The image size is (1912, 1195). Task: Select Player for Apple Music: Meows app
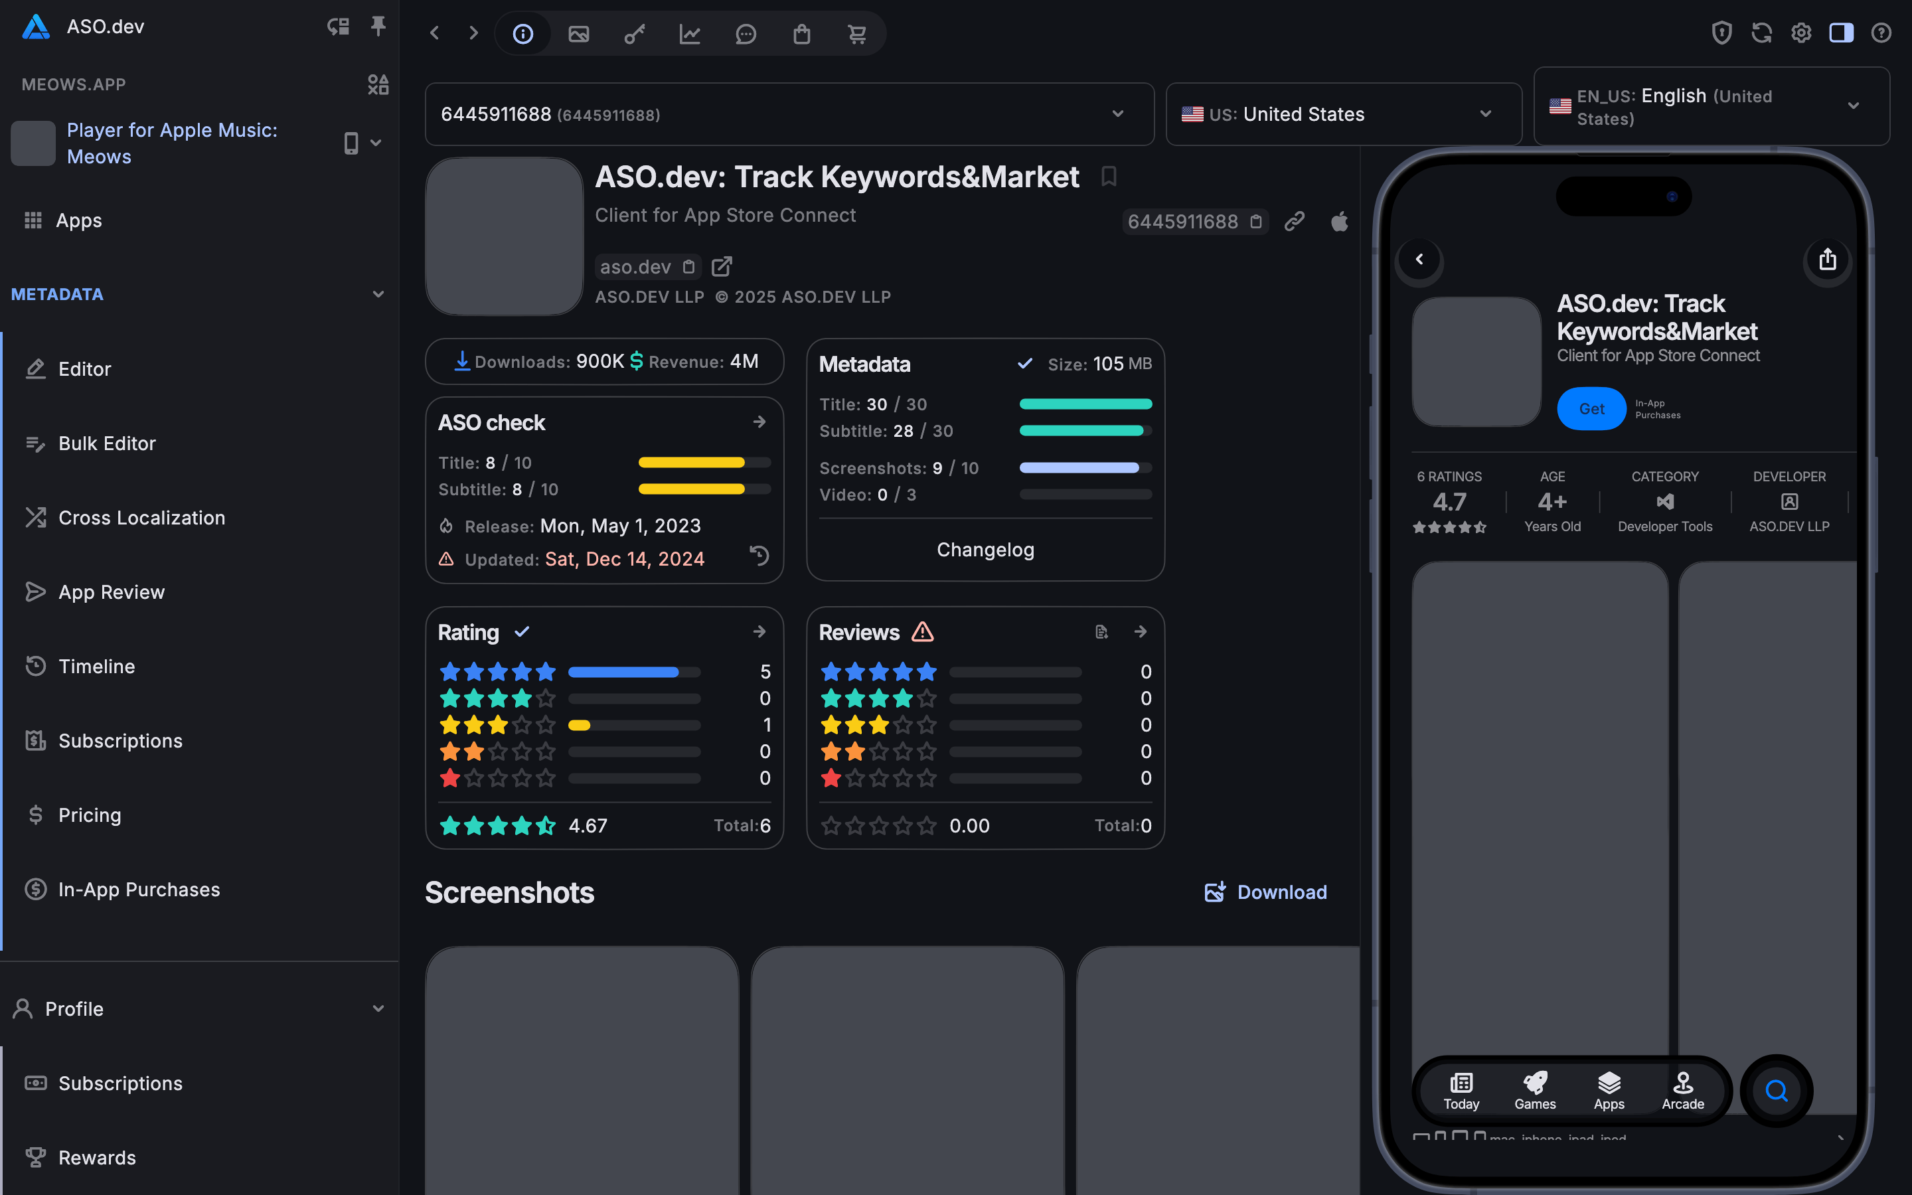(172, 143)
